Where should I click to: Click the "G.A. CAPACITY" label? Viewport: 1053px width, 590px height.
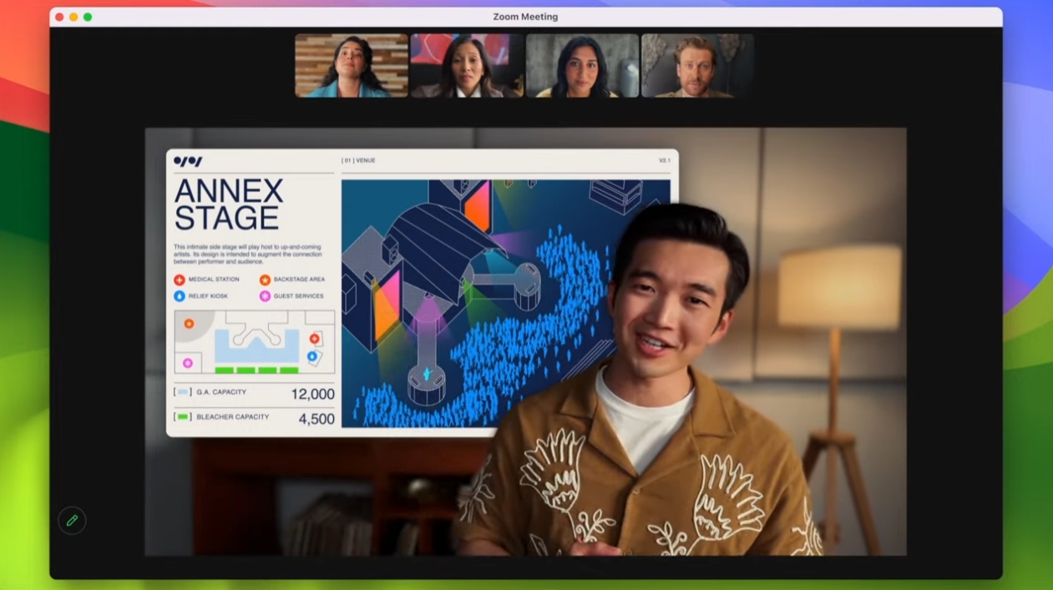pos(221,392)
